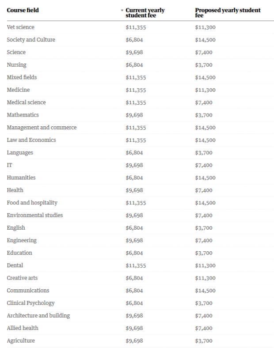This screenshot has height=348, width=274.
Task: Click the Mathematics course field
Action: click(x=23, y=115)
